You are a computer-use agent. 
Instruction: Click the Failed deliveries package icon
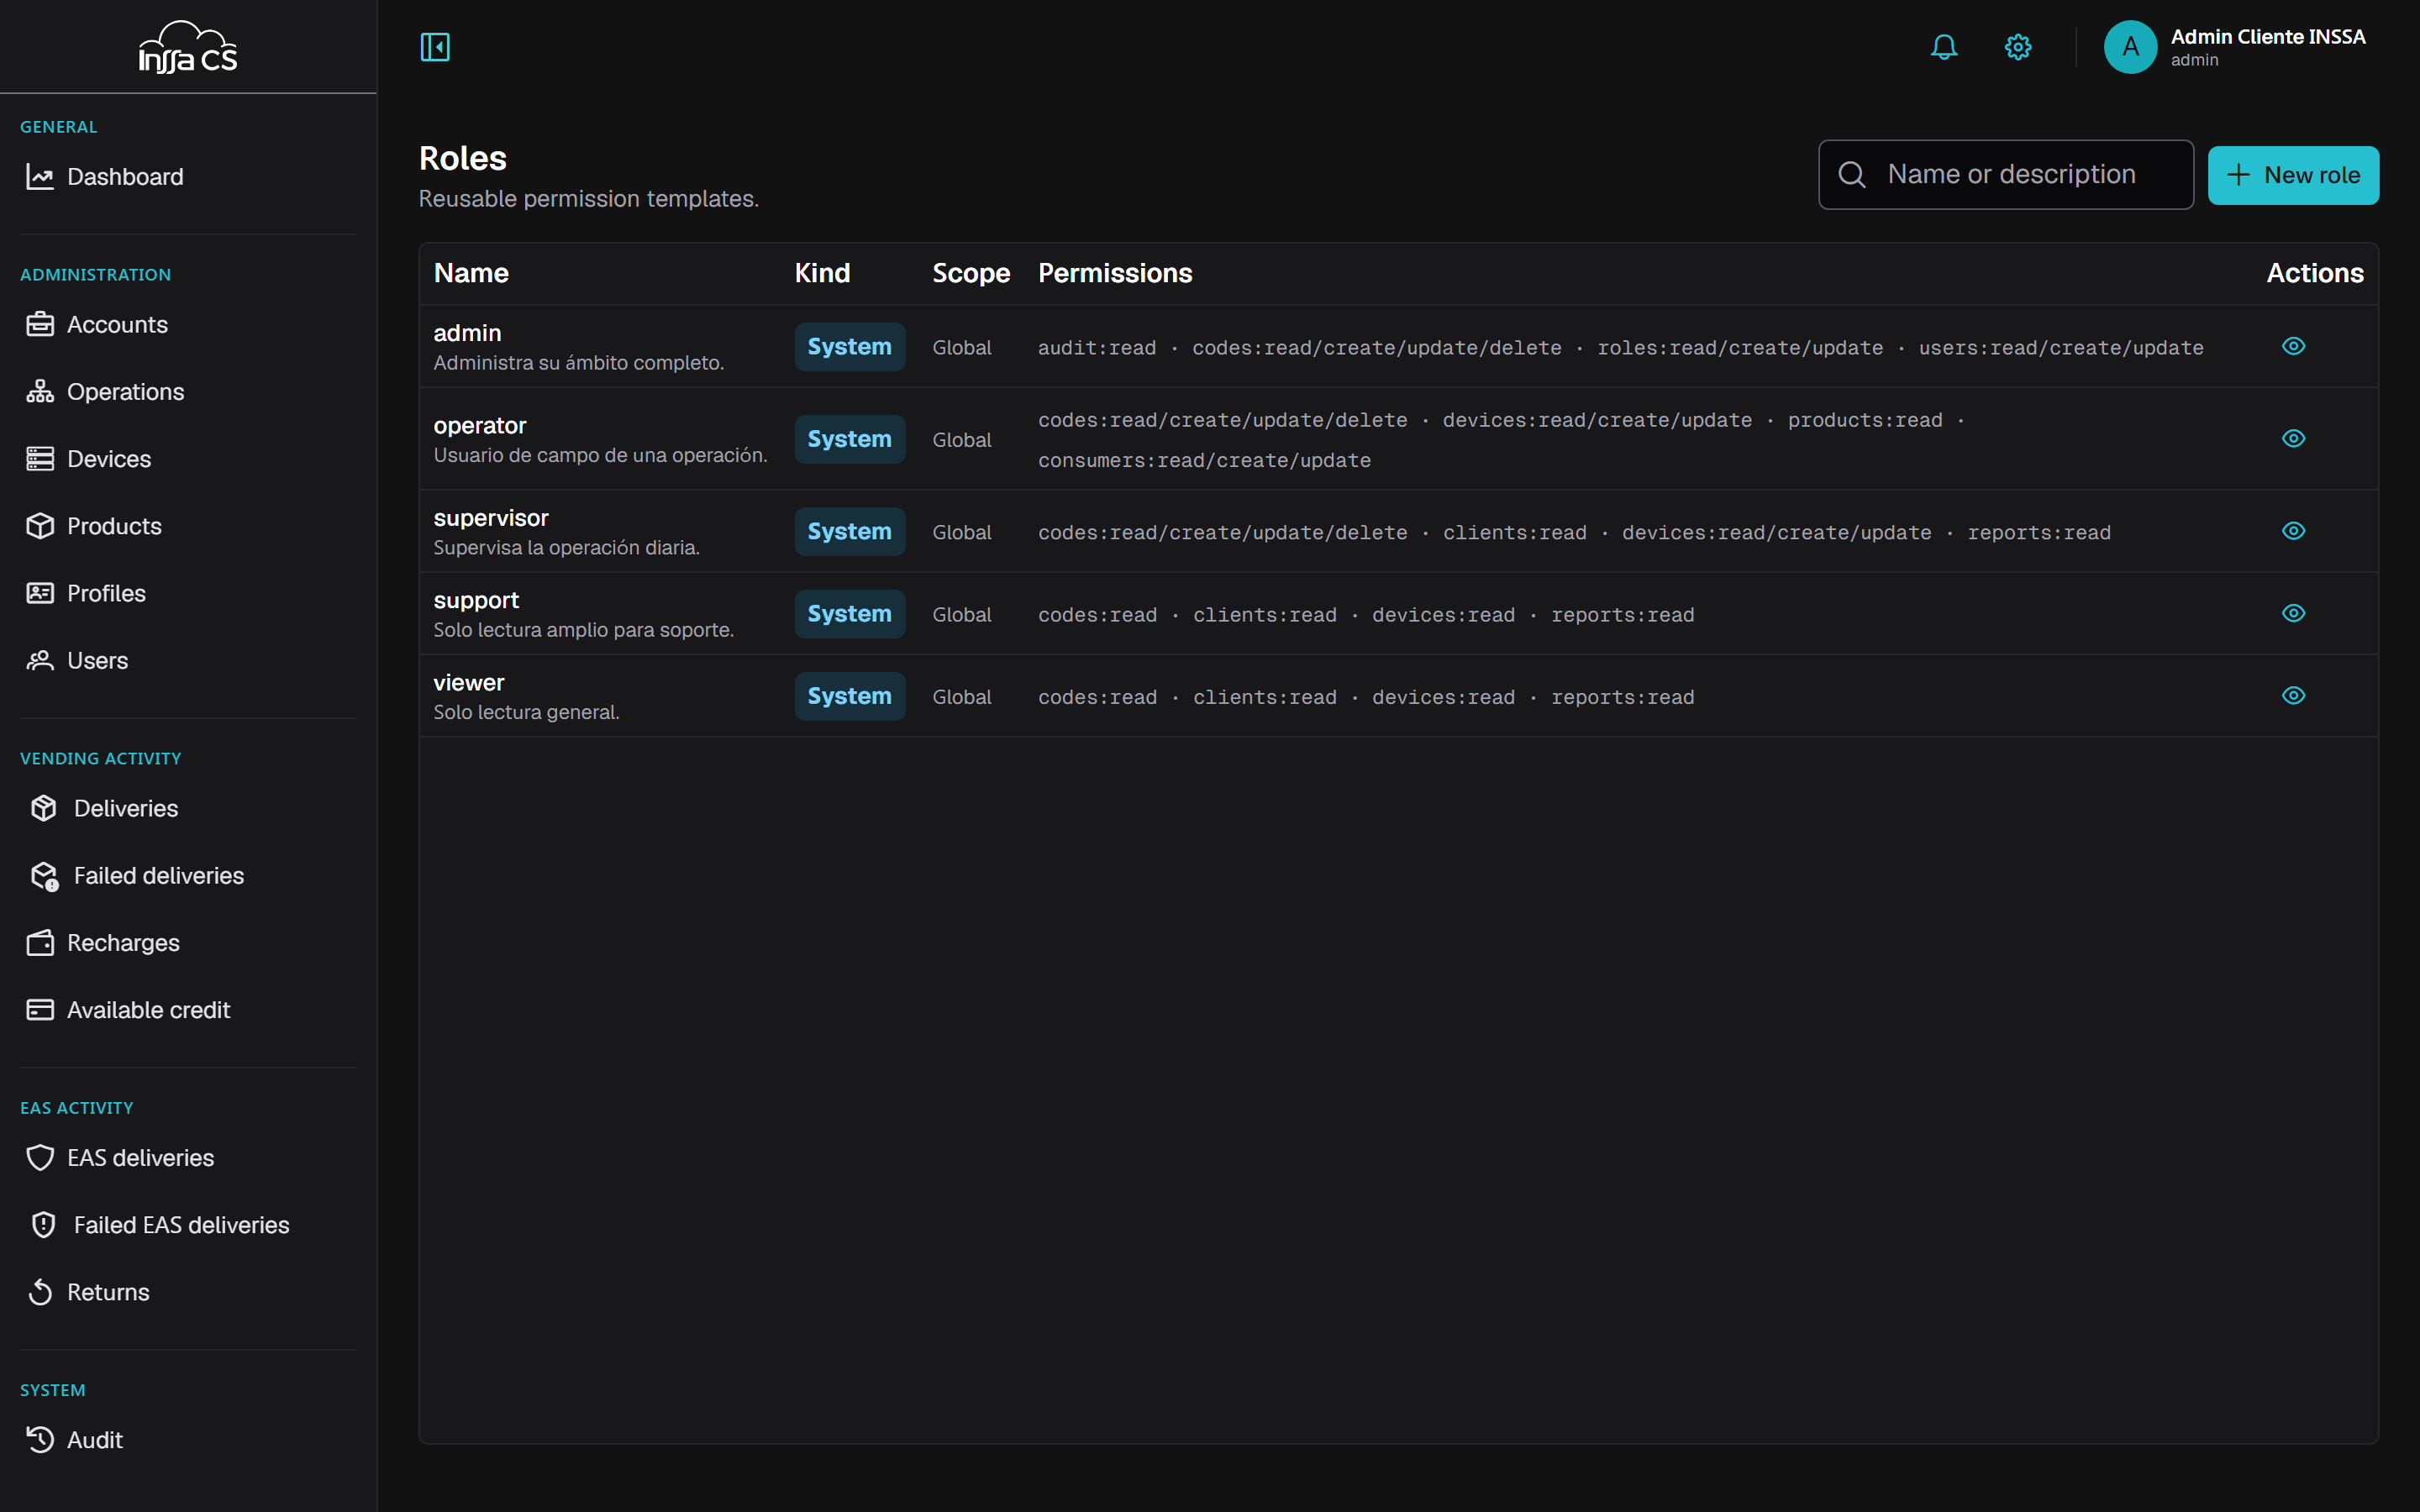point(44,876)
